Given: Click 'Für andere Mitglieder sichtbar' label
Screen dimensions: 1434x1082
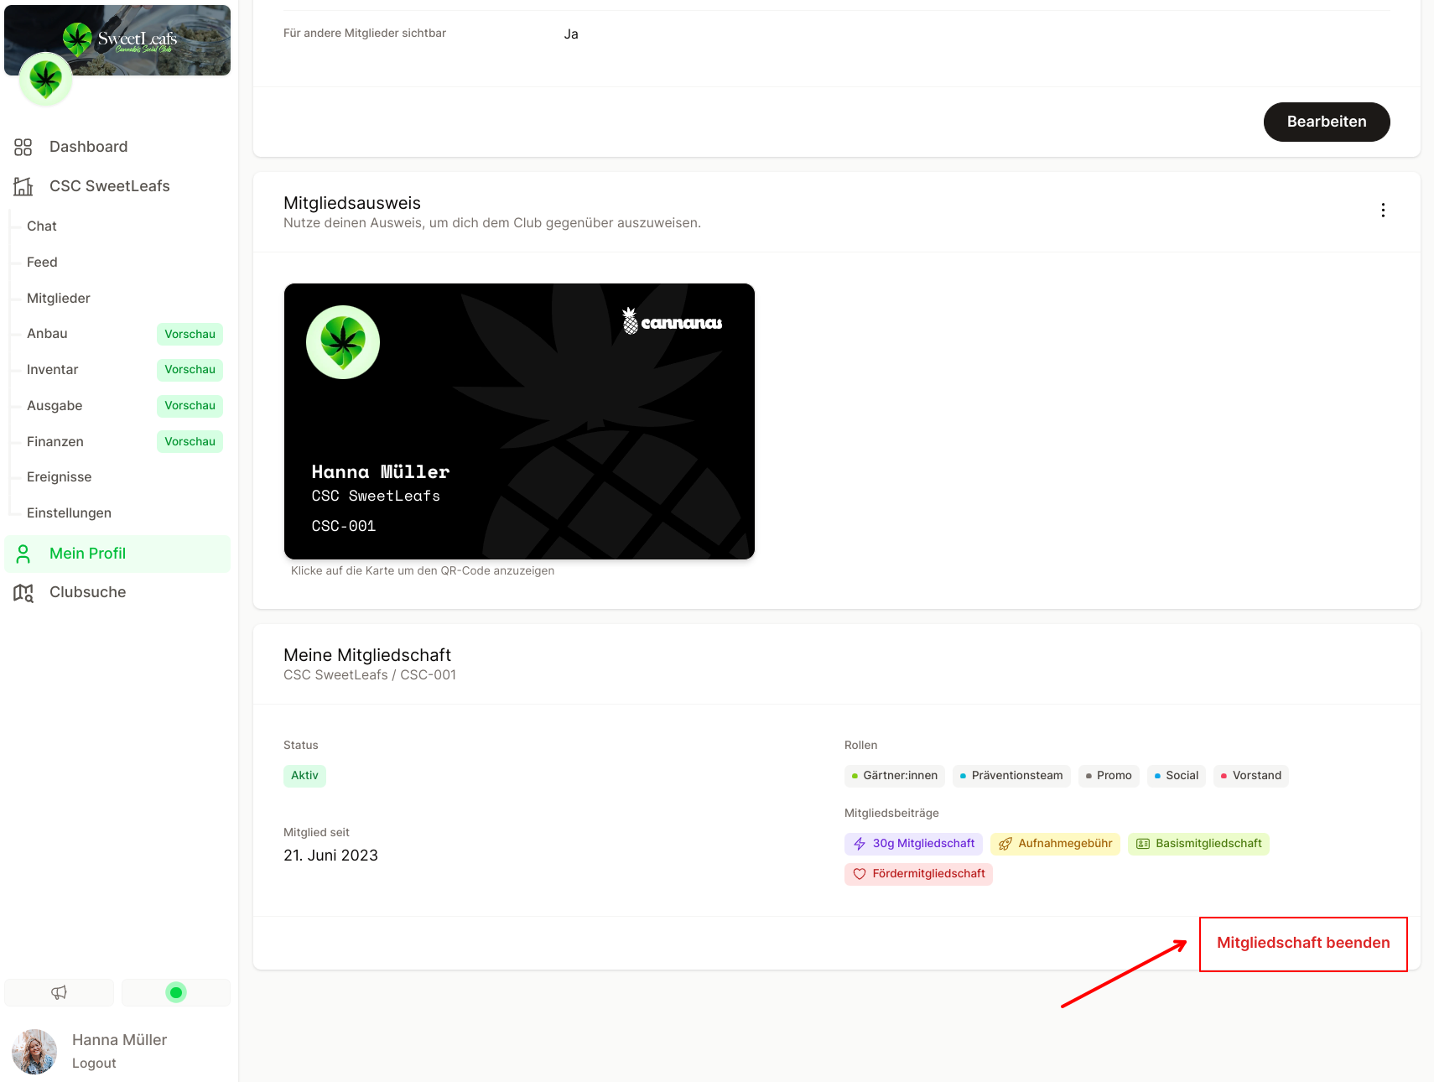Looking at the screenshot, I should pyautogui.click(x=365, y=34).
